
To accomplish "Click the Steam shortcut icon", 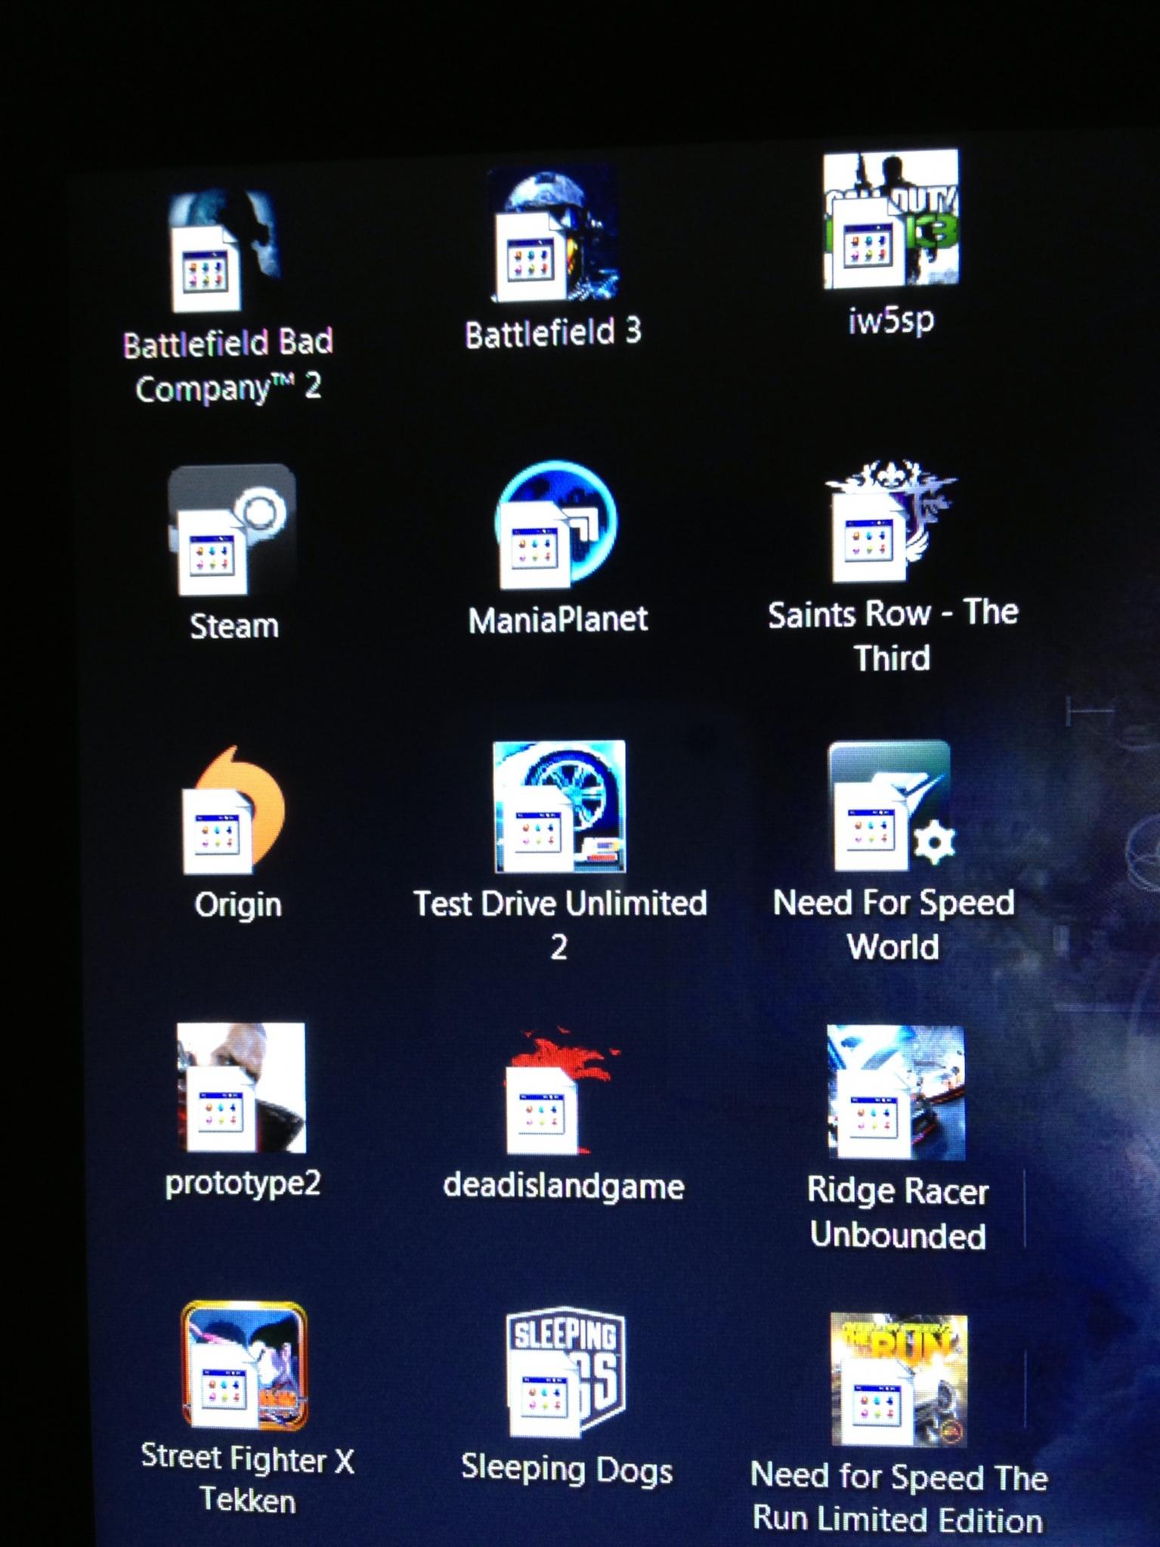I will pyautogui.click(x=232, y=531).
